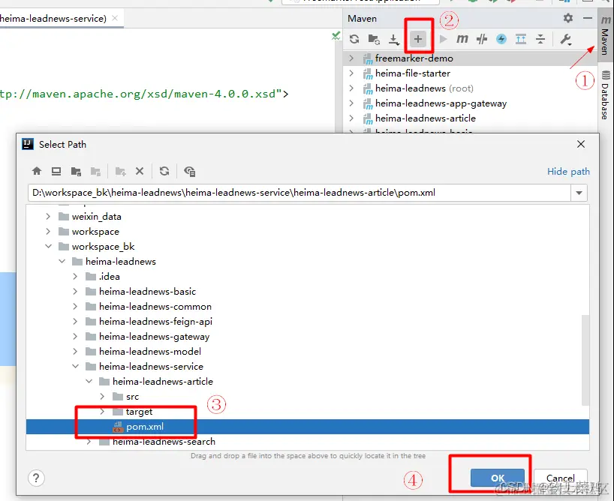614x501 pixels.
Task: Click Cancel in Select Path dialog
Action: pyautogui.click(x=561, y=478)
